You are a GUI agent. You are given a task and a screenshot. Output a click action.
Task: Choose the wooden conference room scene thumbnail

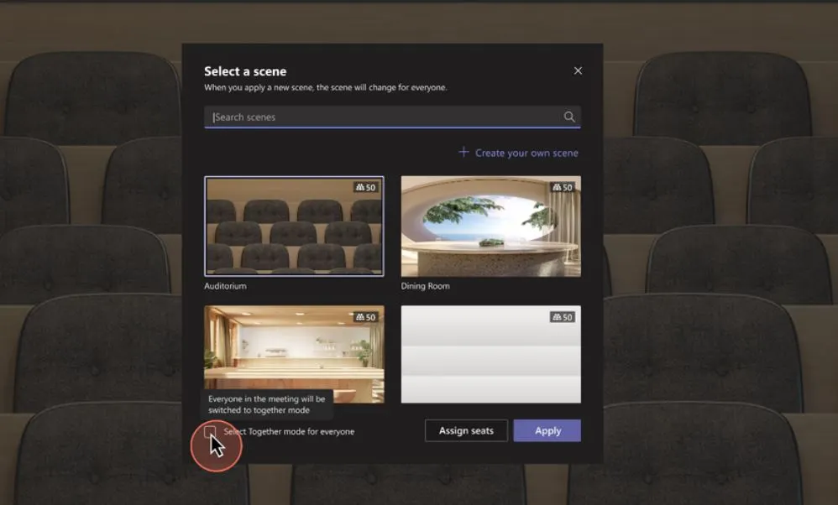tap(294, 354)
